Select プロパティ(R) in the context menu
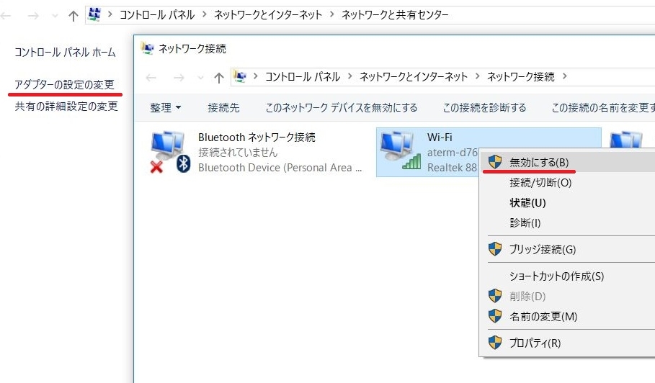Image resolution: width=655 pixels, height=383 pixels. click(x=534, y=343)
